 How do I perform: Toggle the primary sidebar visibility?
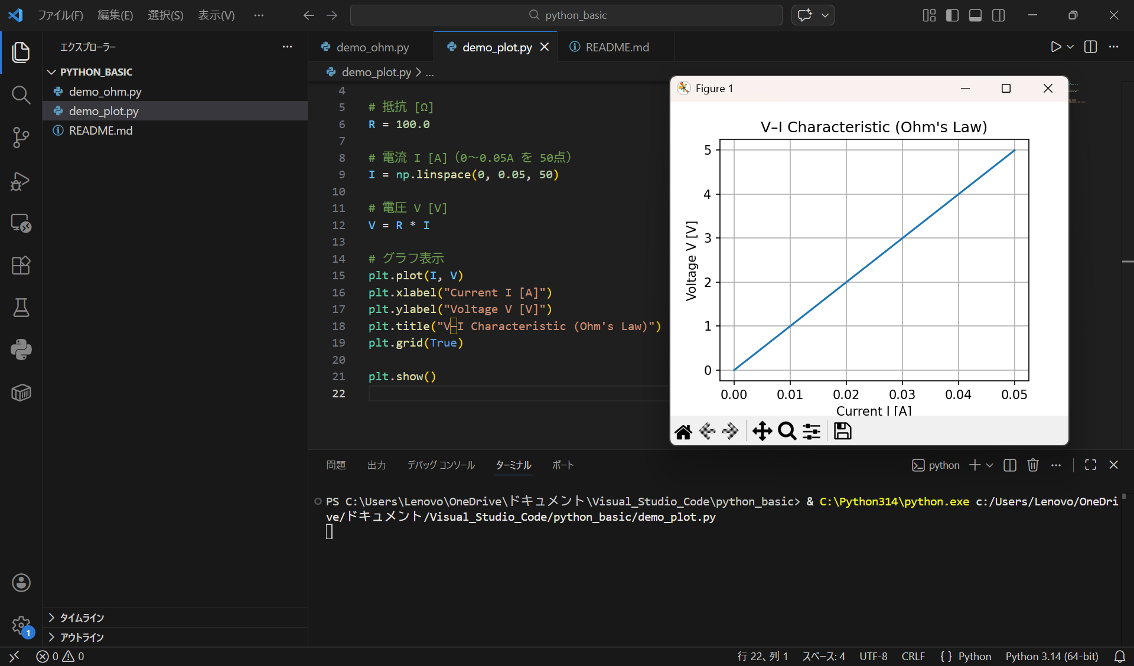[952, 15]
